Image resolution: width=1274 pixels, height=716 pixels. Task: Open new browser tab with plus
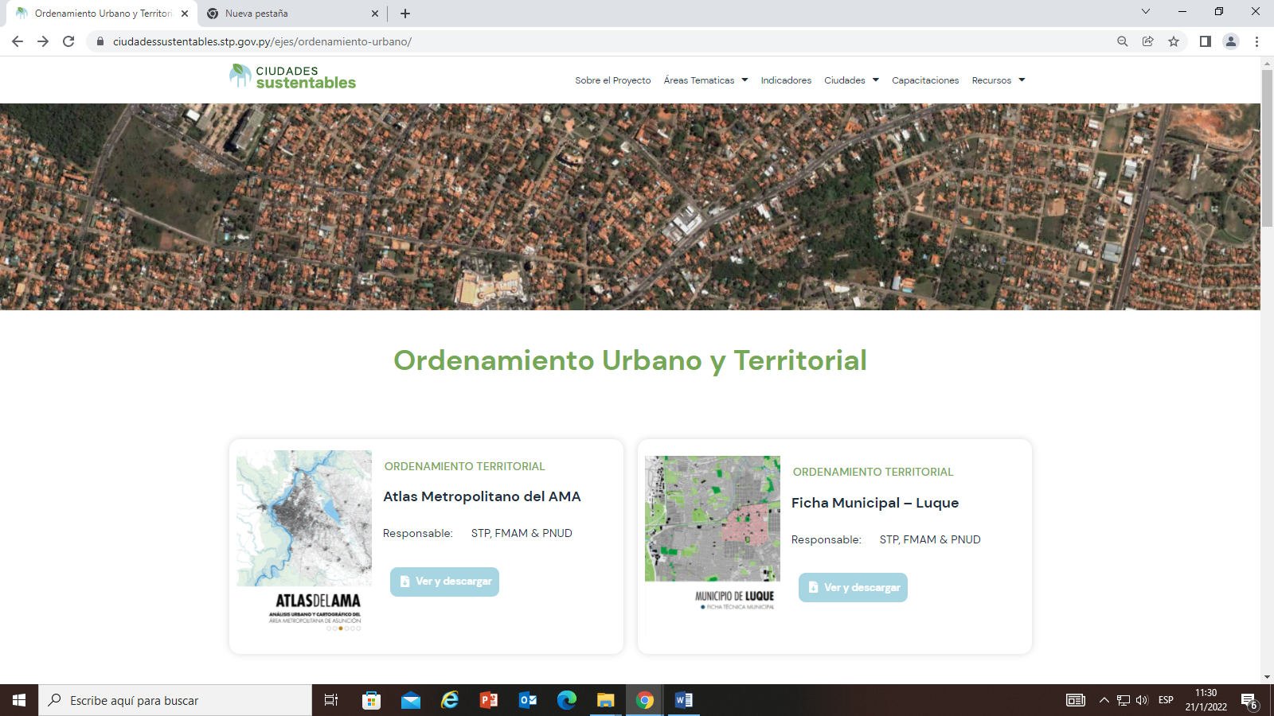tap(405, 14)
